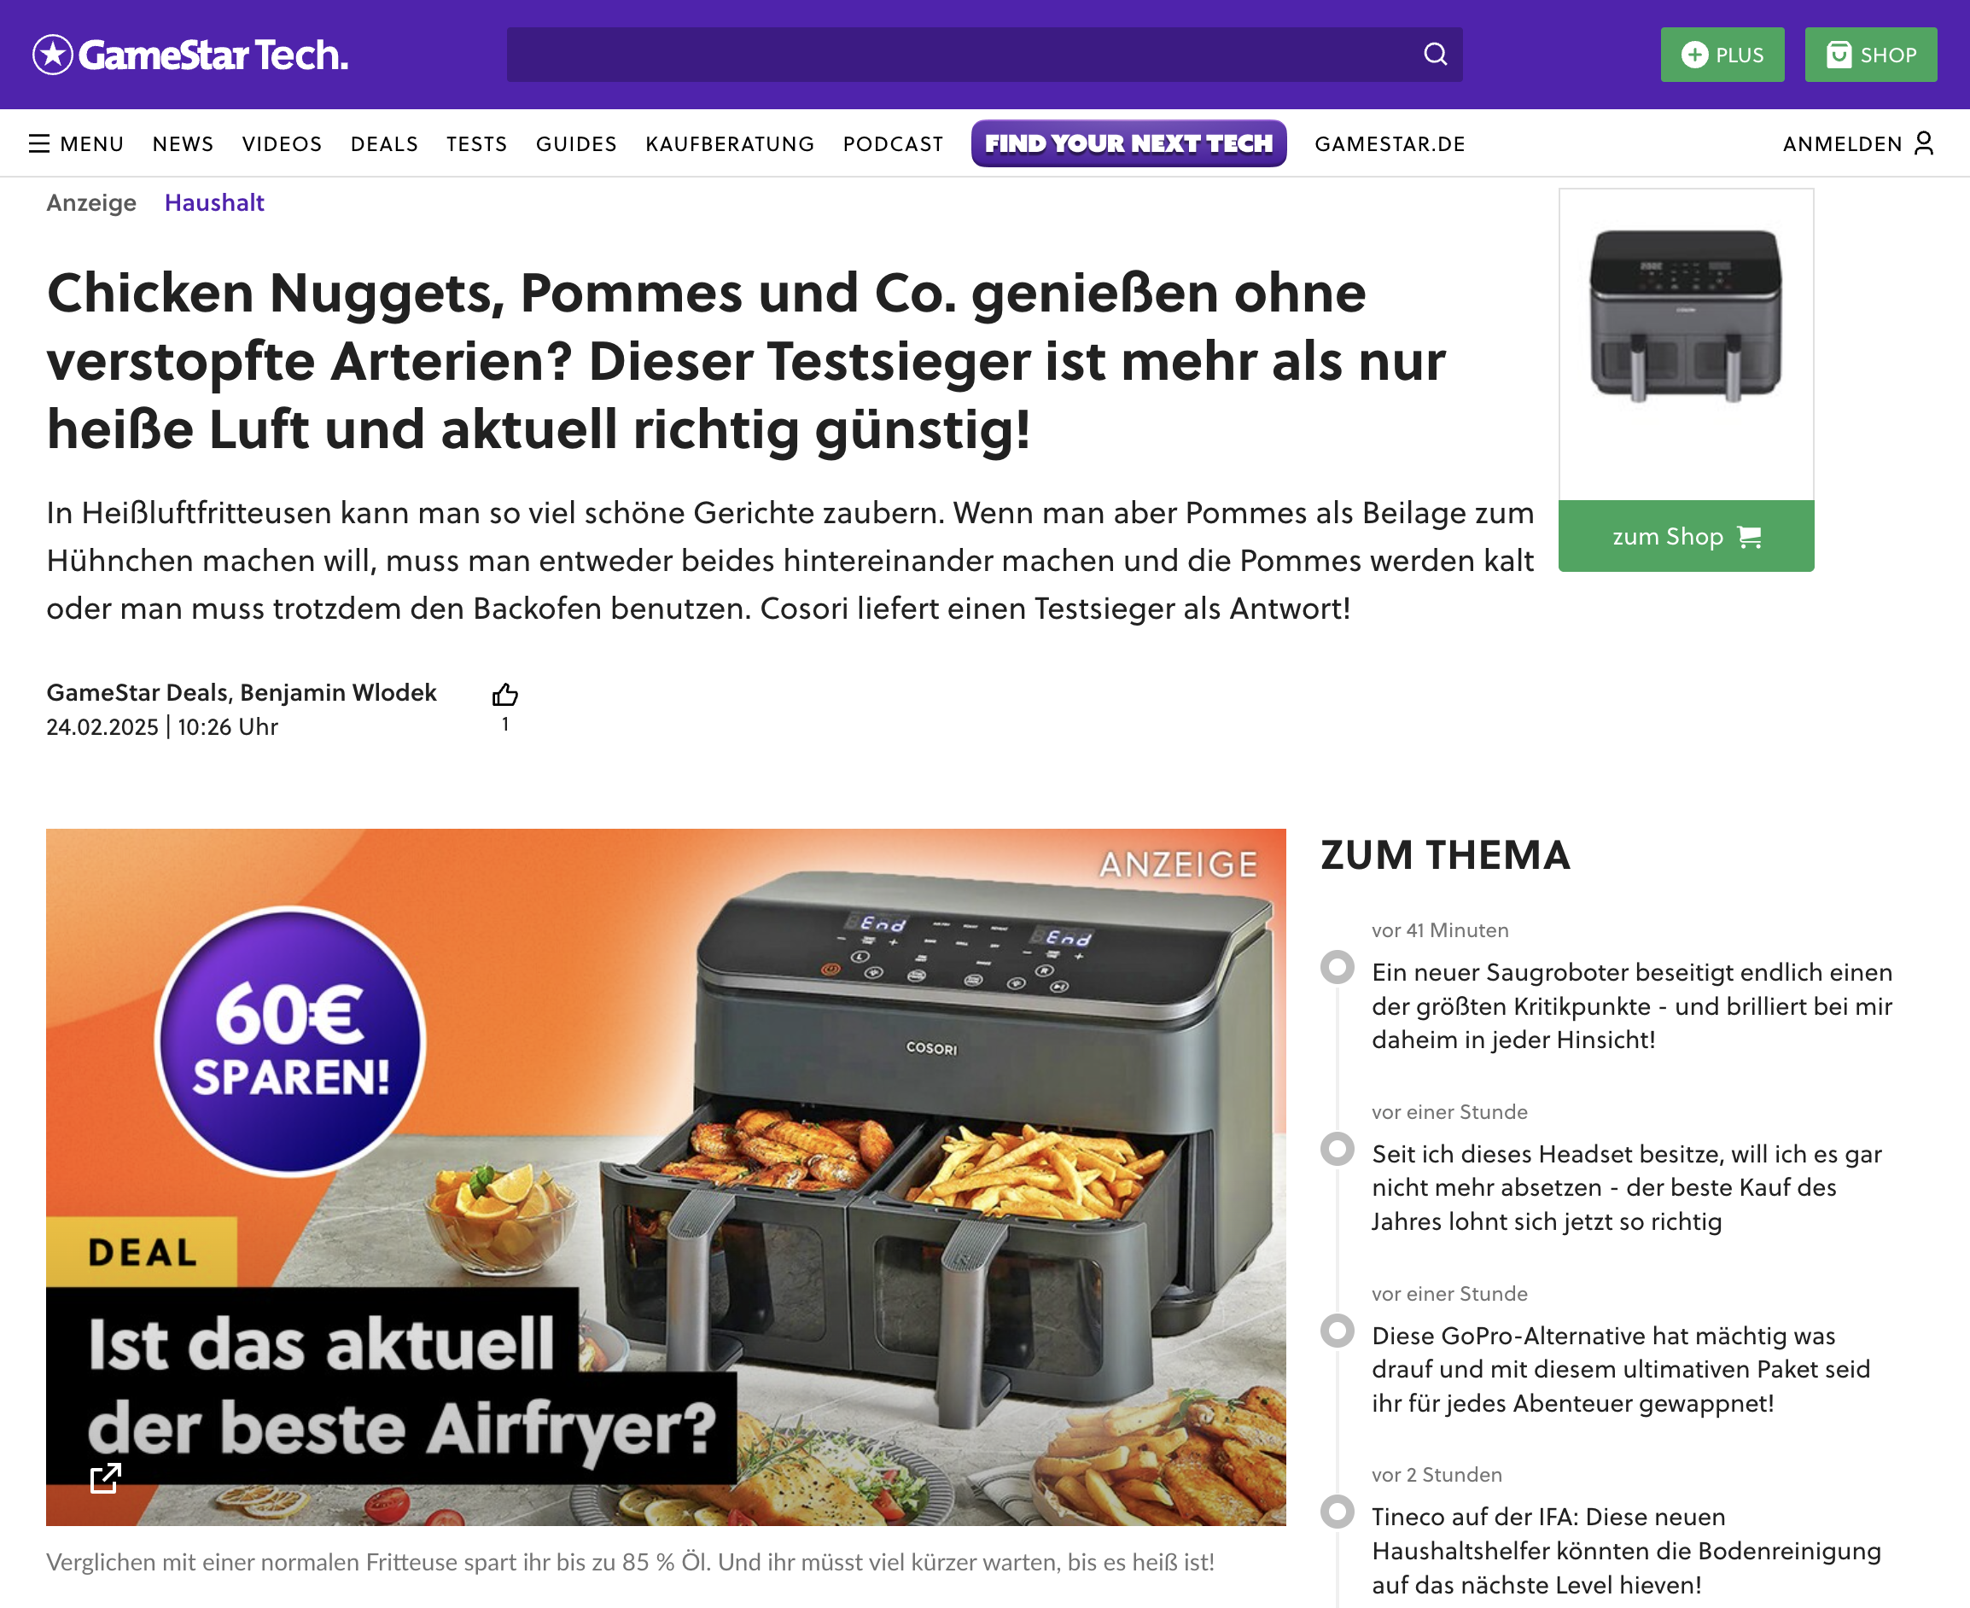Image resolution: width=1970 pixels, height=1608 pixels.
Task: Click the GameStar Tech star logo
Action: [x=53, y=55]
